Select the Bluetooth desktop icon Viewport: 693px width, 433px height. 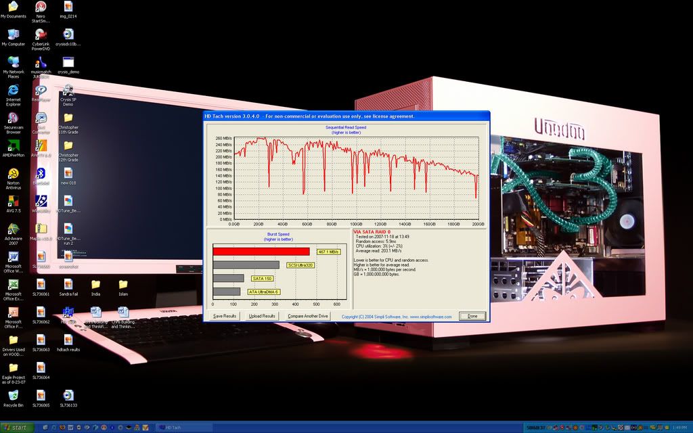[41, 177]
